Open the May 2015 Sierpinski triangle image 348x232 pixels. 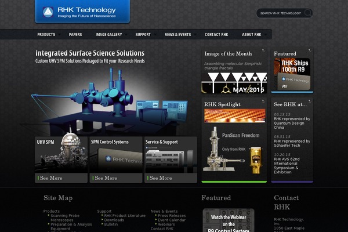[x=234, y=83]
